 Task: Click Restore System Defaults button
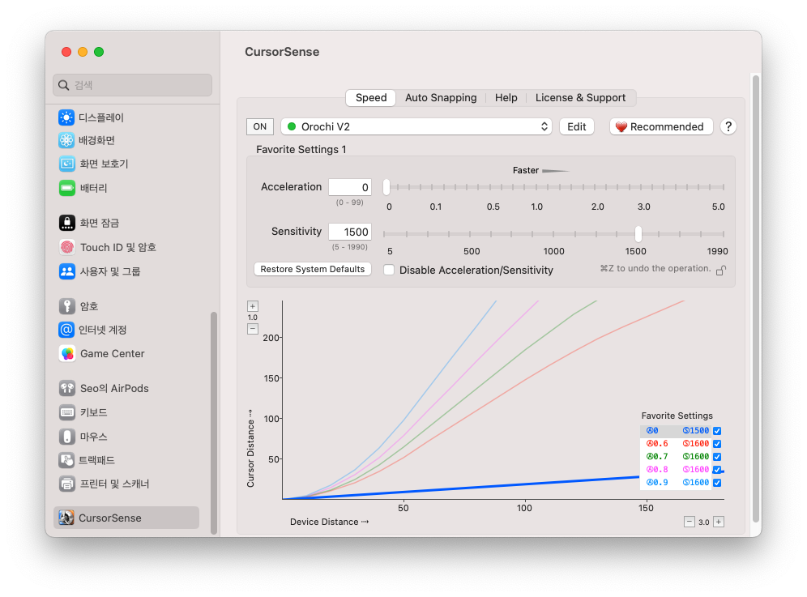click(313, 269)
